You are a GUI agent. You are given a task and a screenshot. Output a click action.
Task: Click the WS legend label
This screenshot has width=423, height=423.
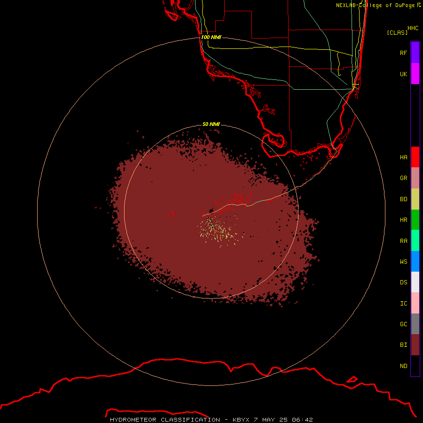(x=403, y=261)
